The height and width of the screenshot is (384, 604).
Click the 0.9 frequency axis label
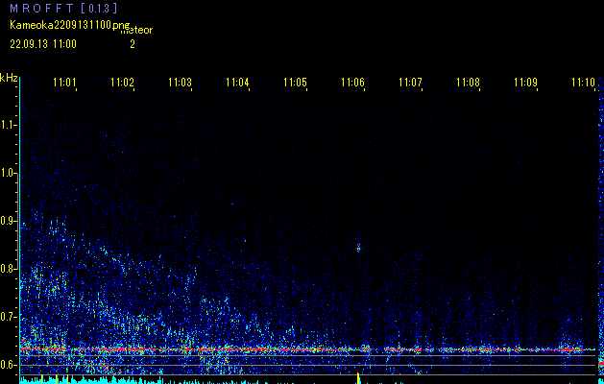pyautogui.click(x=8, y=221)
